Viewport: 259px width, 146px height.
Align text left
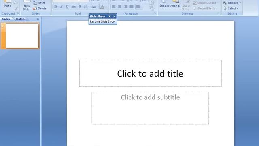pyautogui.click(x=114, y=6)
